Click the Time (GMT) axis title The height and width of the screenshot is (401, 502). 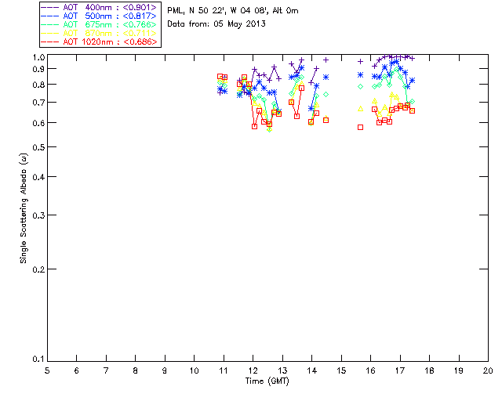(x=267, y=381)
